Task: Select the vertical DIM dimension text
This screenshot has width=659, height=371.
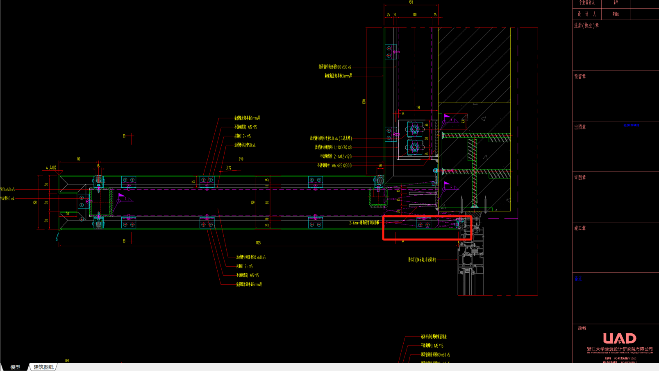Action: [364, 101]
